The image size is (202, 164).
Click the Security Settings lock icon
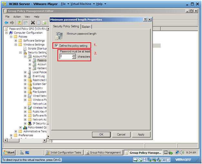pyautogui.click(x=25, y=52)
